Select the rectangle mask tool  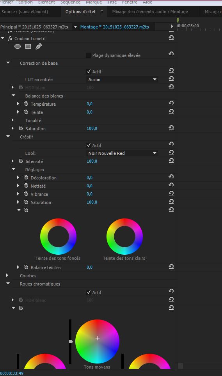point(28,46)
